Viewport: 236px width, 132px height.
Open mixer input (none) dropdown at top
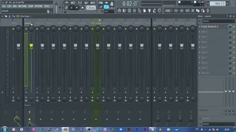(x=219, y=21)
